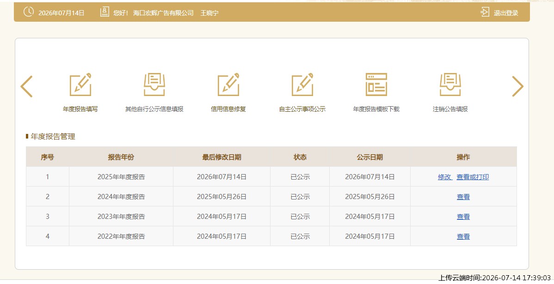Viewport: 554px width, 284px height.
Task: Click the logout door icon
Action: (x=485, y=12)
